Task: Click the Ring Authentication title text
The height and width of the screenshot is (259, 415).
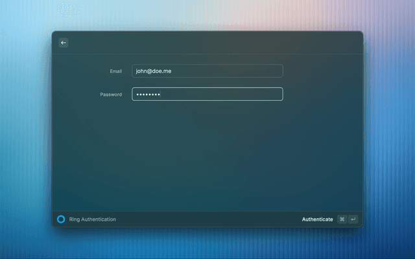Action: (93, 220)
